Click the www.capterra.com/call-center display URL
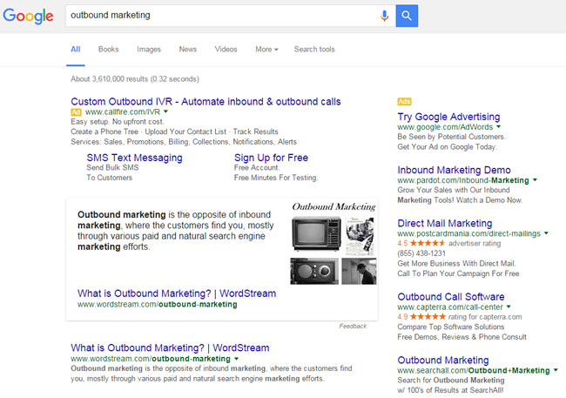 click(x=450, y=307)
